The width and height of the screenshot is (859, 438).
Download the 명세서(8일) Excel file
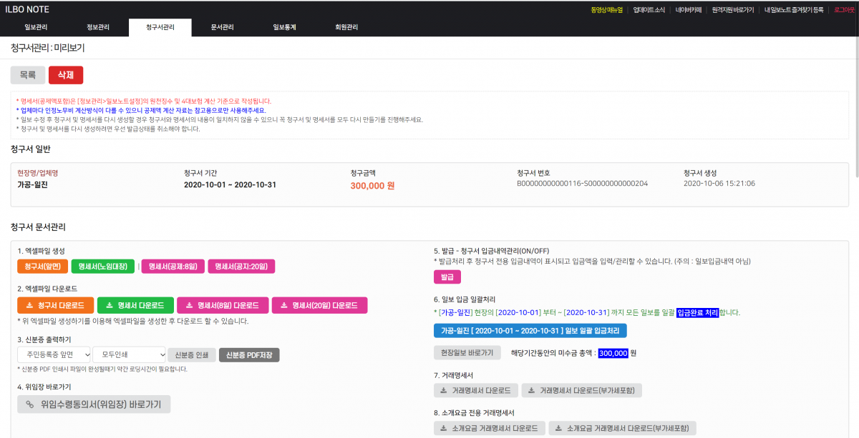coord(222,306)
